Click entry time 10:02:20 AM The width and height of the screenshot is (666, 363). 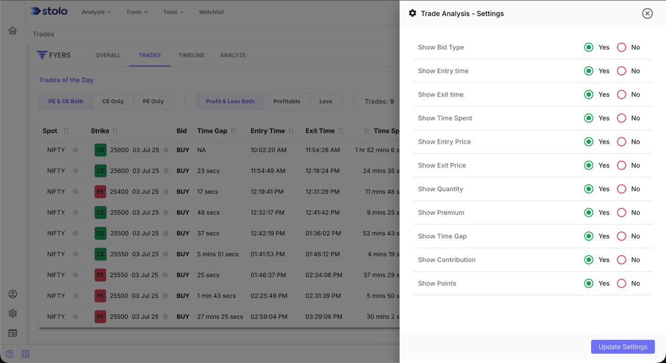(268, 150)
